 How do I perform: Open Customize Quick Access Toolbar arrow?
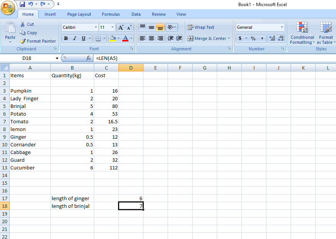tap(58, 4)
